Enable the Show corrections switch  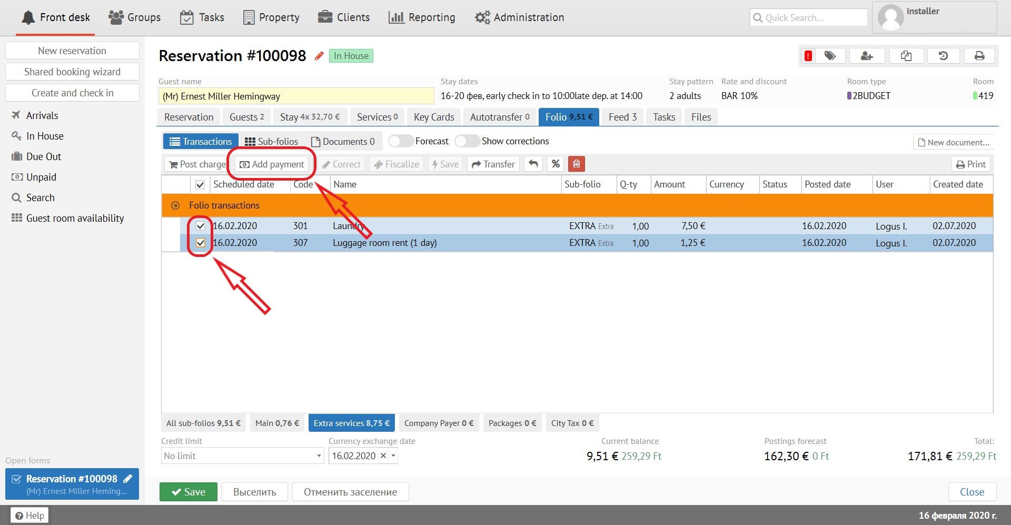[467, 141]
